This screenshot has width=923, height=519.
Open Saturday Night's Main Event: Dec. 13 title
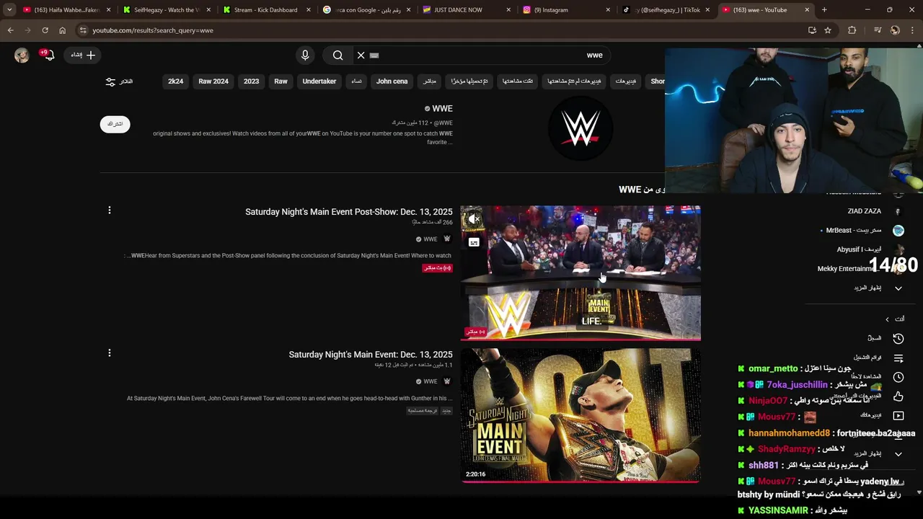pos(371,355)
